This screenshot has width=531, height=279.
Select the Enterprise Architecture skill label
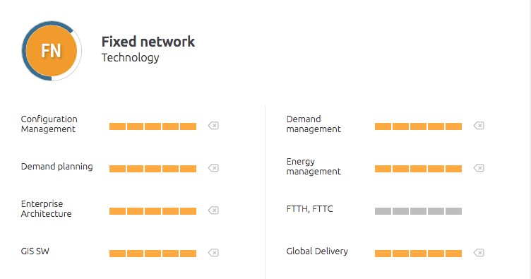pos(46,208)
